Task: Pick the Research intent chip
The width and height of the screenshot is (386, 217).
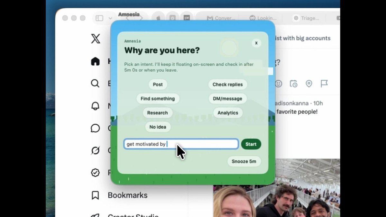Action: point(158,113)
